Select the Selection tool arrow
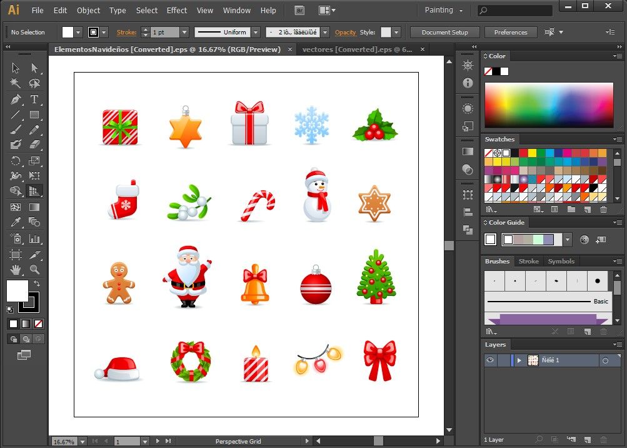 tap(16, 68)
